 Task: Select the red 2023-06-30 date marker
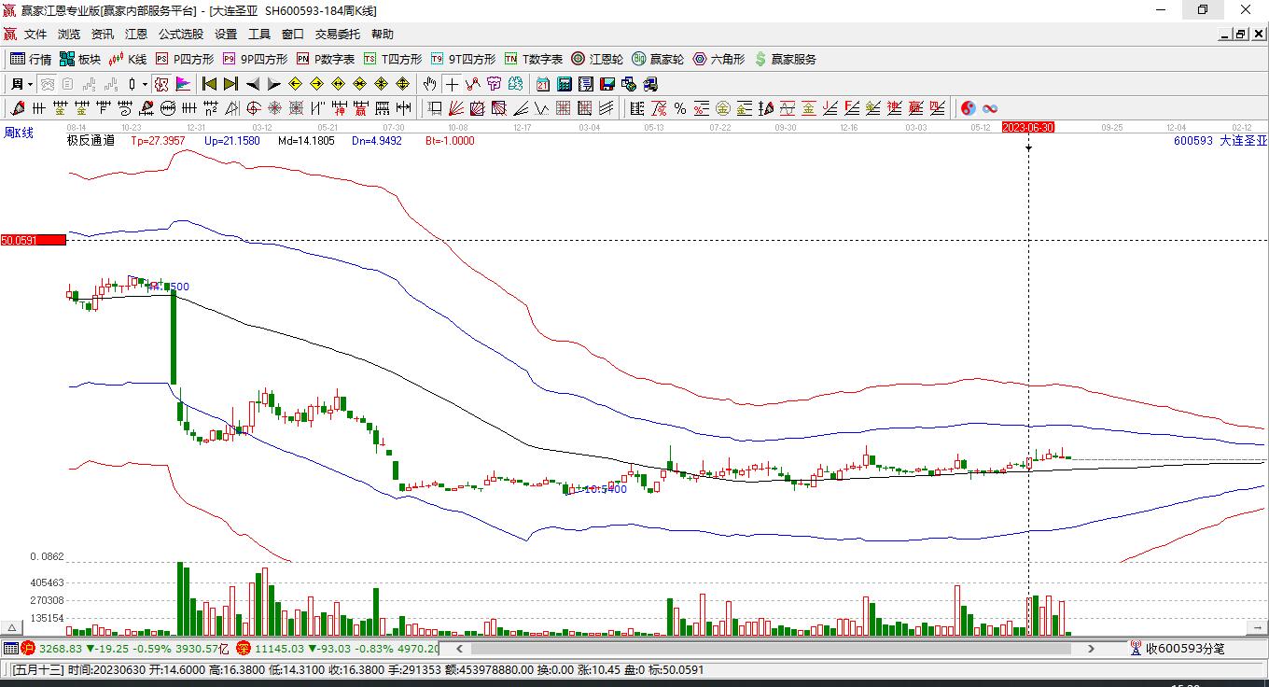click(x=1027, y=127)
